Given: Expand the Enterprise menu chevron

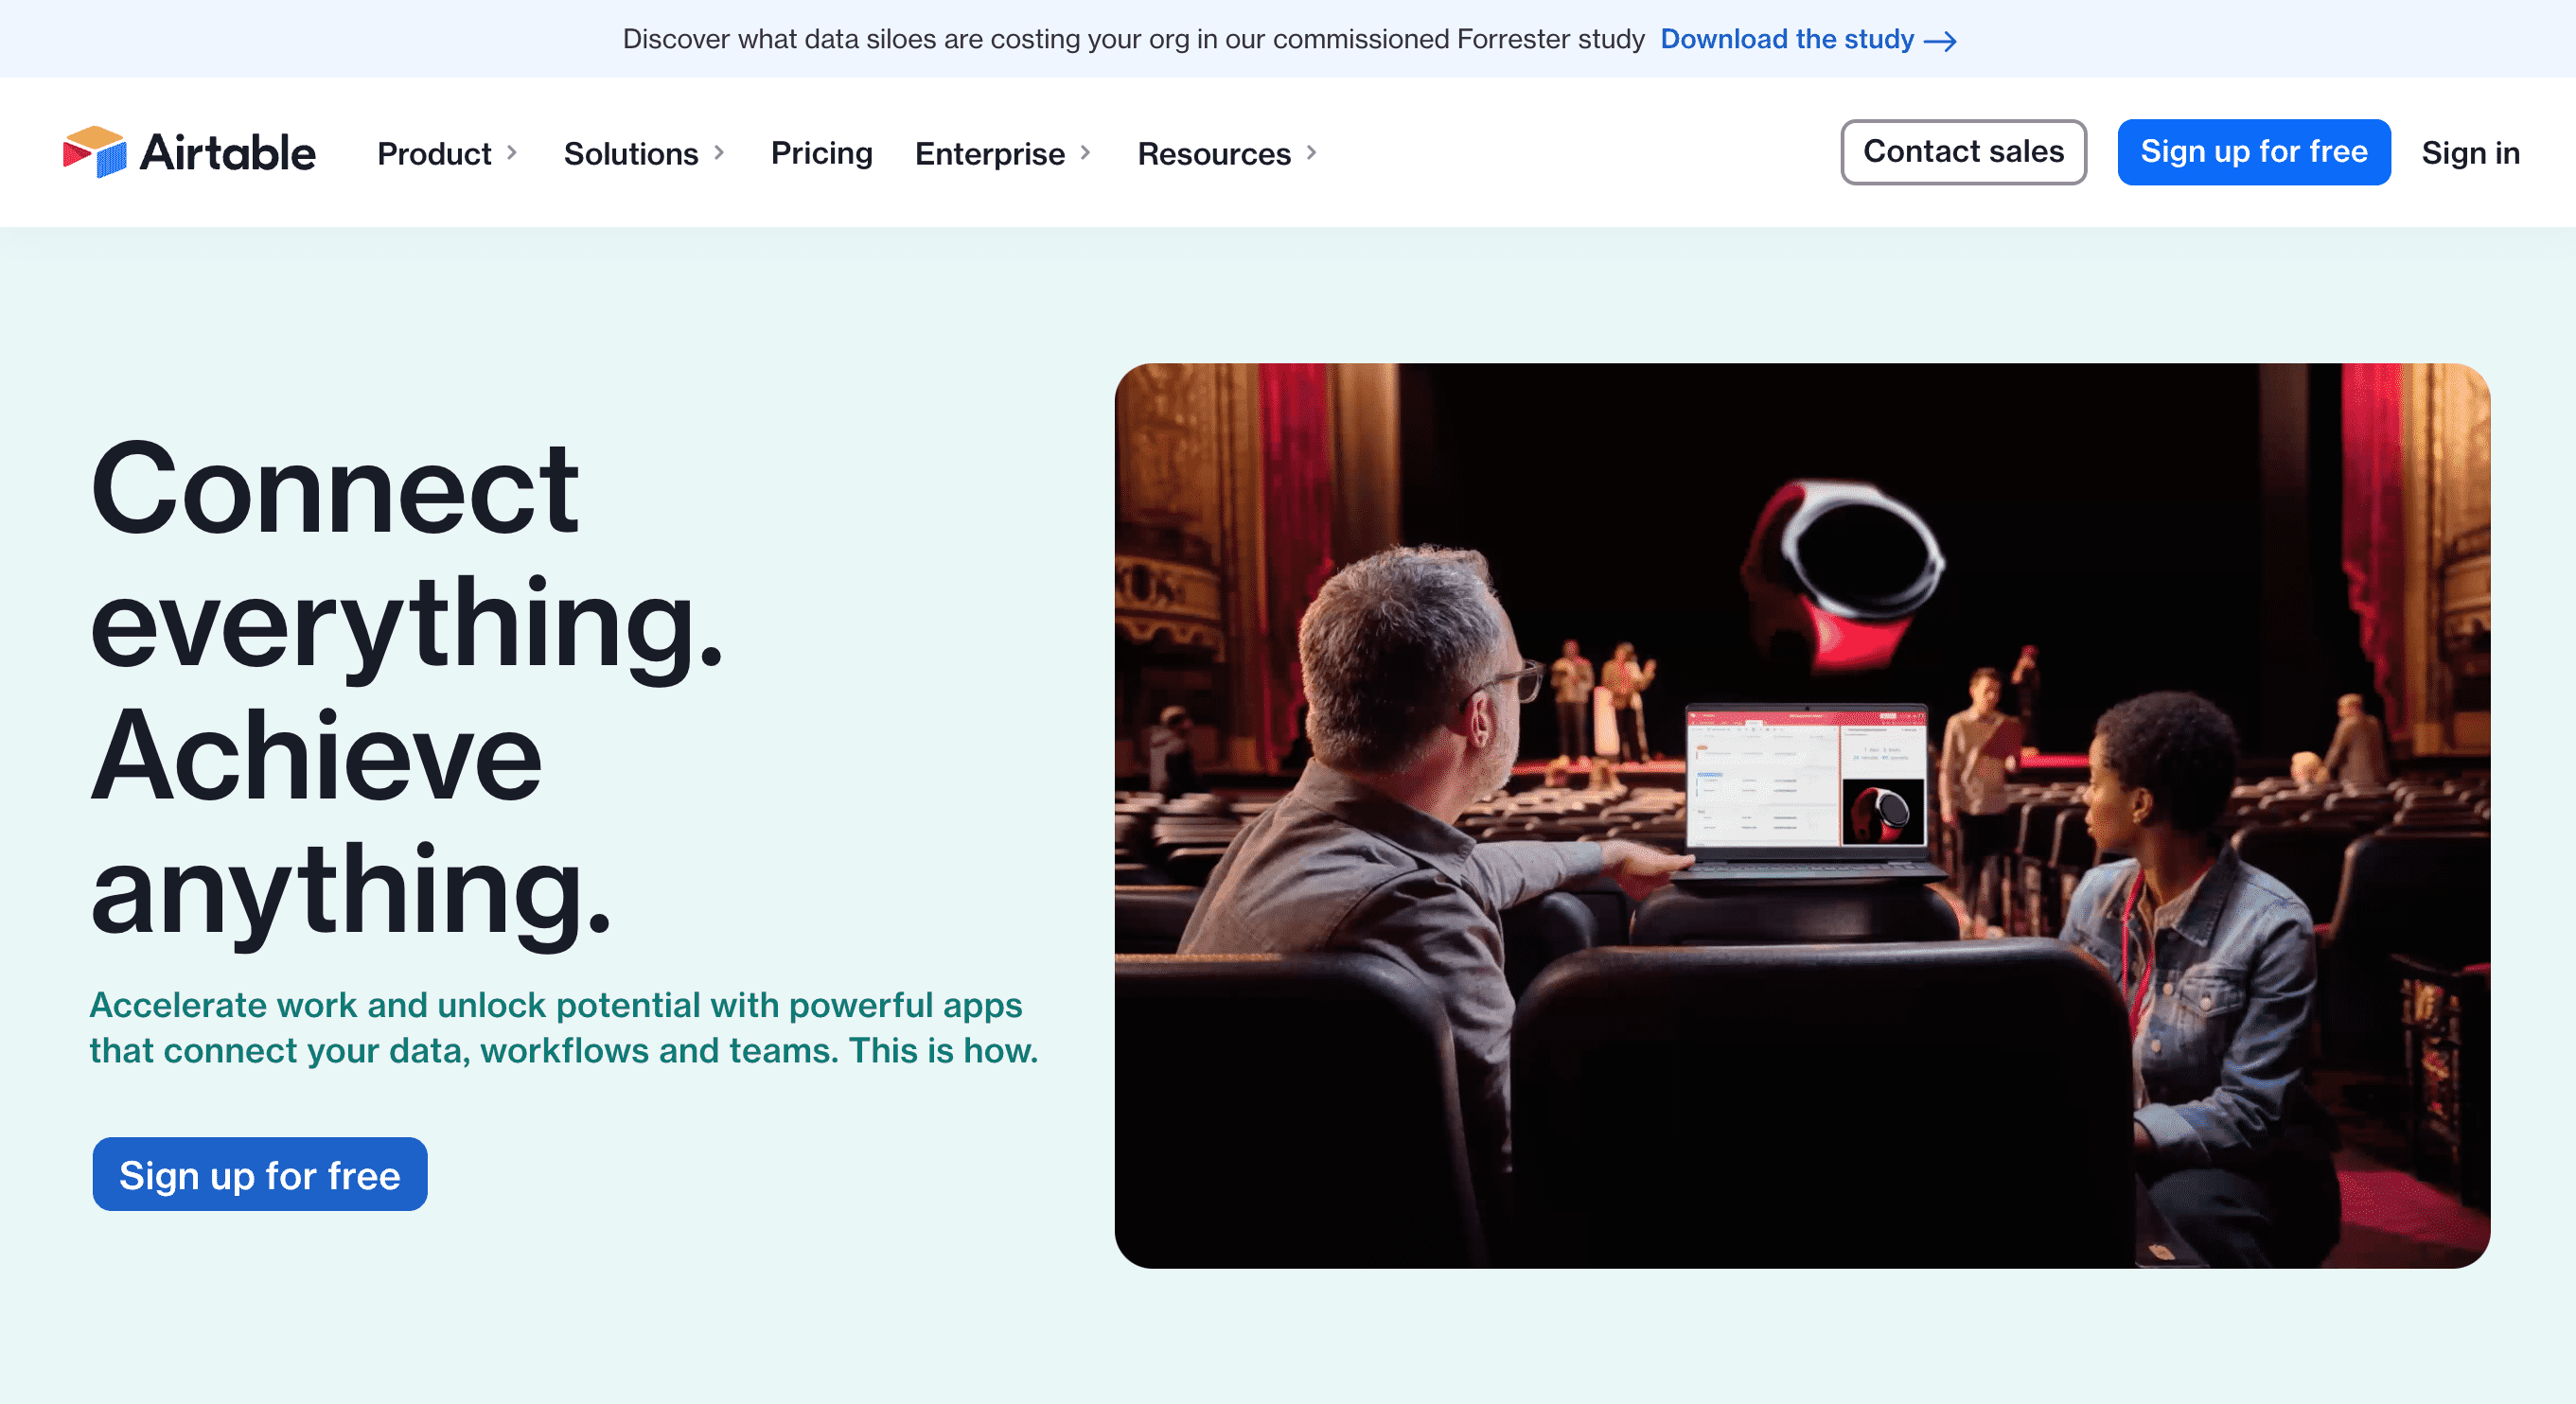Looking at the screenshot, I should click(x=1086, y=153).
